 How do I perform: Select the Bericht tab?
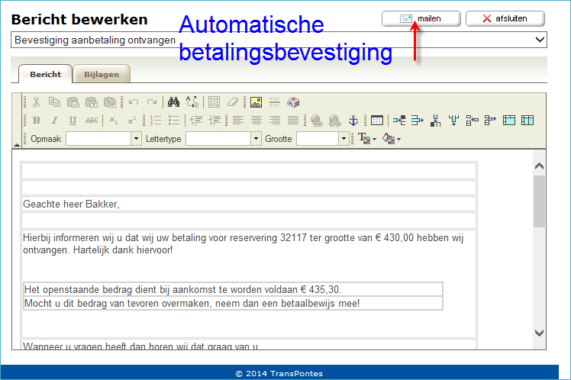[45, 74]
